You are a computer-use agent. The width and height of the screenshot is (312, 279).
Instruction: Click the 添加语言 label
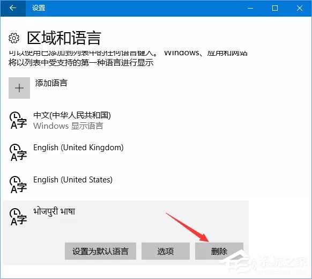(x=51, y=83)
